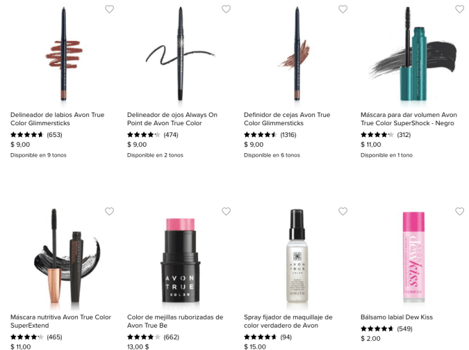The image size is (469, 350).
Task: Click Bálsamo labial Dew Kiss title
Action: point(397,317)
